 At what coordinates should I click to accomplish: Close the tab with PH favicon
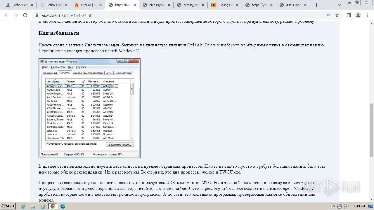coord(238,5)
